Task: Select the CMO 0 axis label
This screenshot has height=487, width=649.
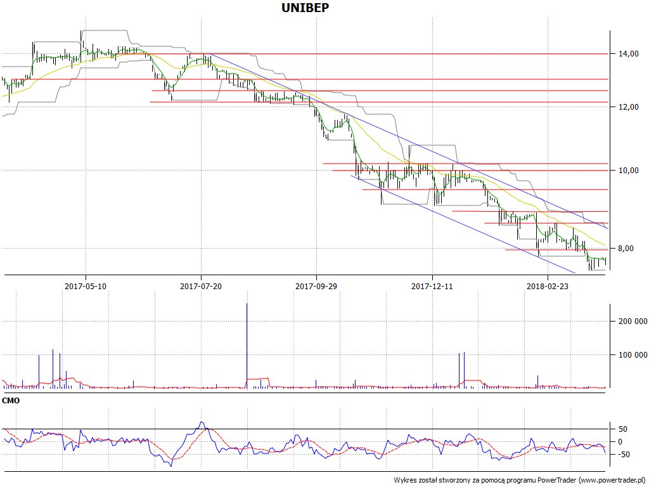Action: coord(620,442)
